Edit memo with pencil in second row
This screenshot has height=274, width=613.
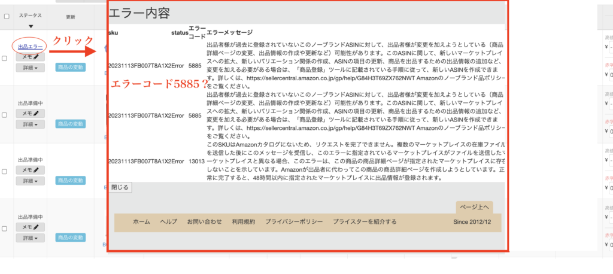point(31,113)
